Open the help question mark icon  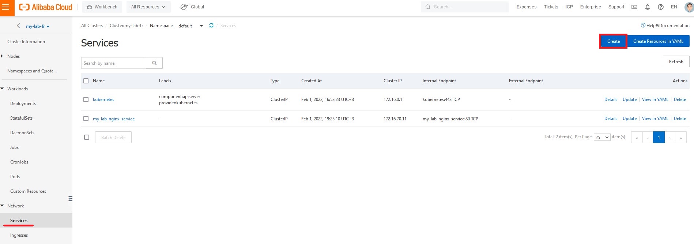[661, 7]
